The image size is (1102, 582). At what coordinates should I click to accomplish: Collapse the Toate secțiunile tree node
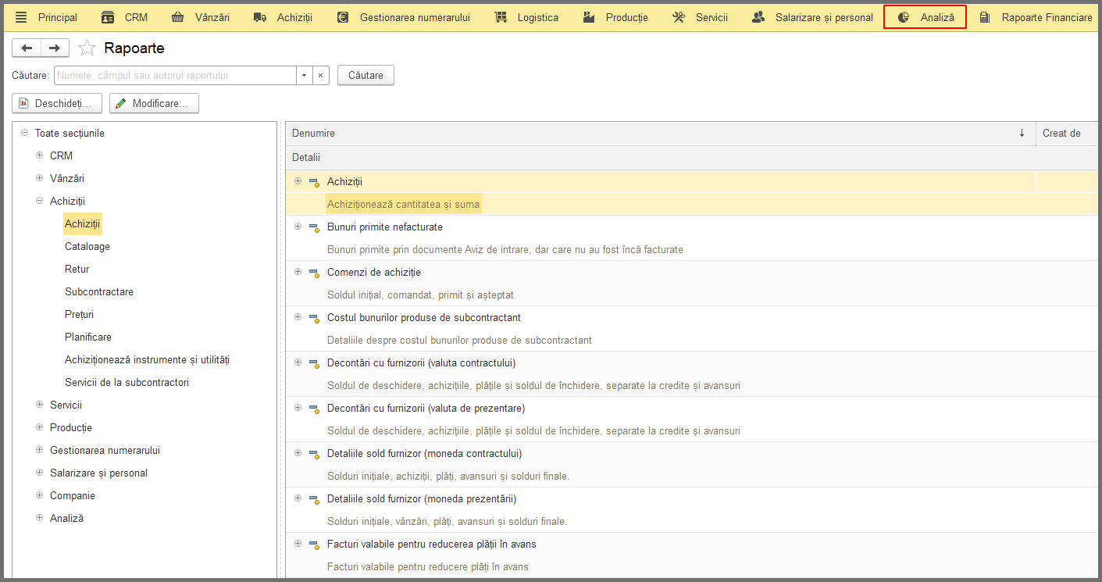tap(25, 133)
